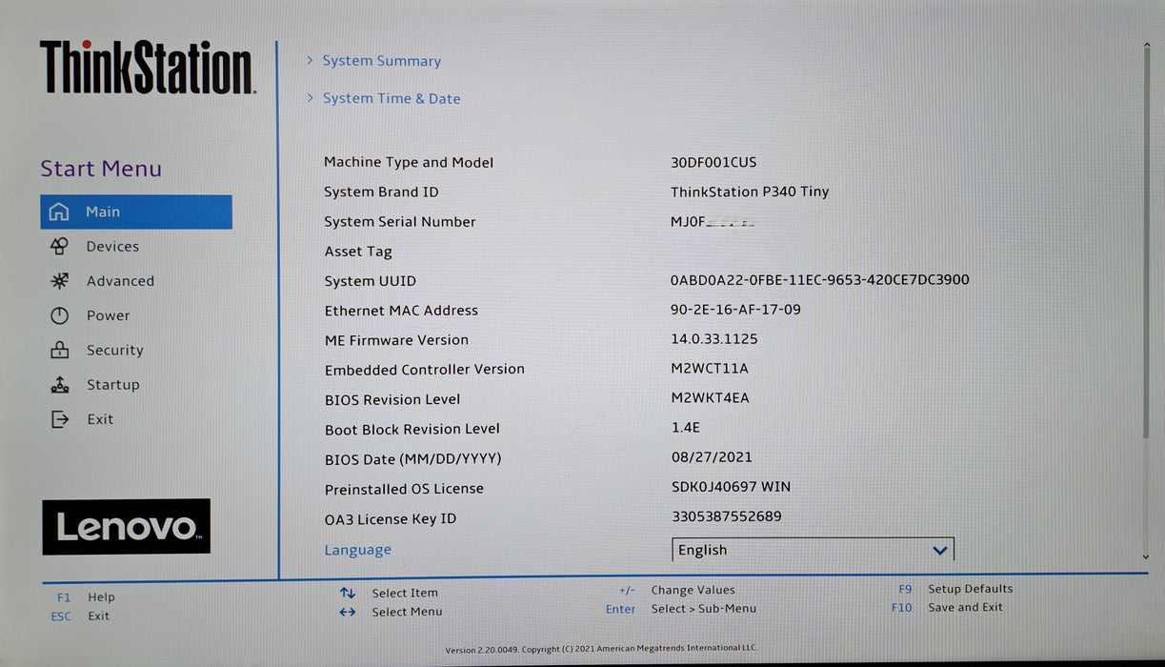
Task: Click the Main home icon
Action: click(59, 212)
